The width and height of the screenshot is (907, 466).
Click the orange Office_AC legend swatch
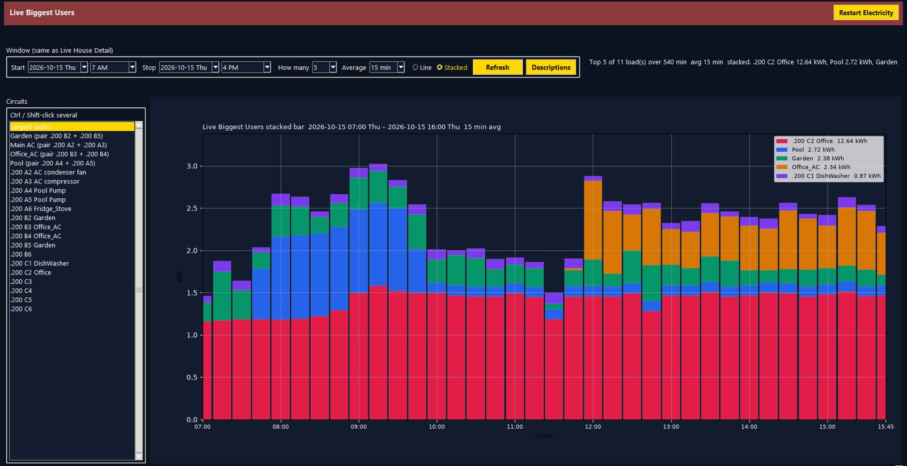(782, 167)
